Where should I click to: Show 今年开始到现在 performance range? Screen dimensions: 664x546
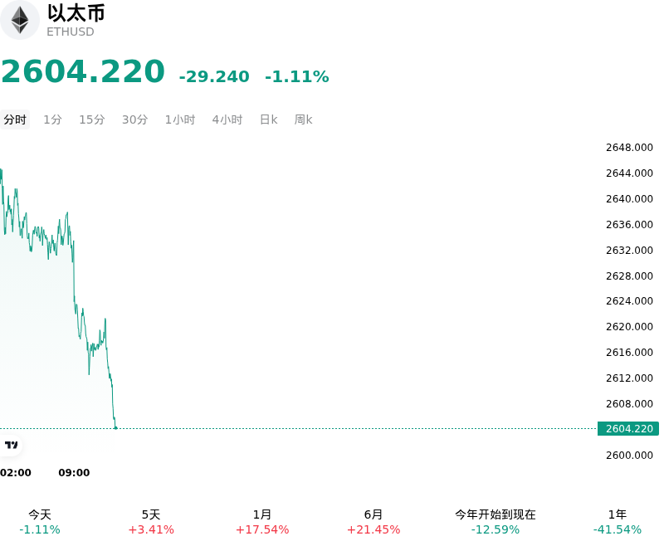point(496,522)
